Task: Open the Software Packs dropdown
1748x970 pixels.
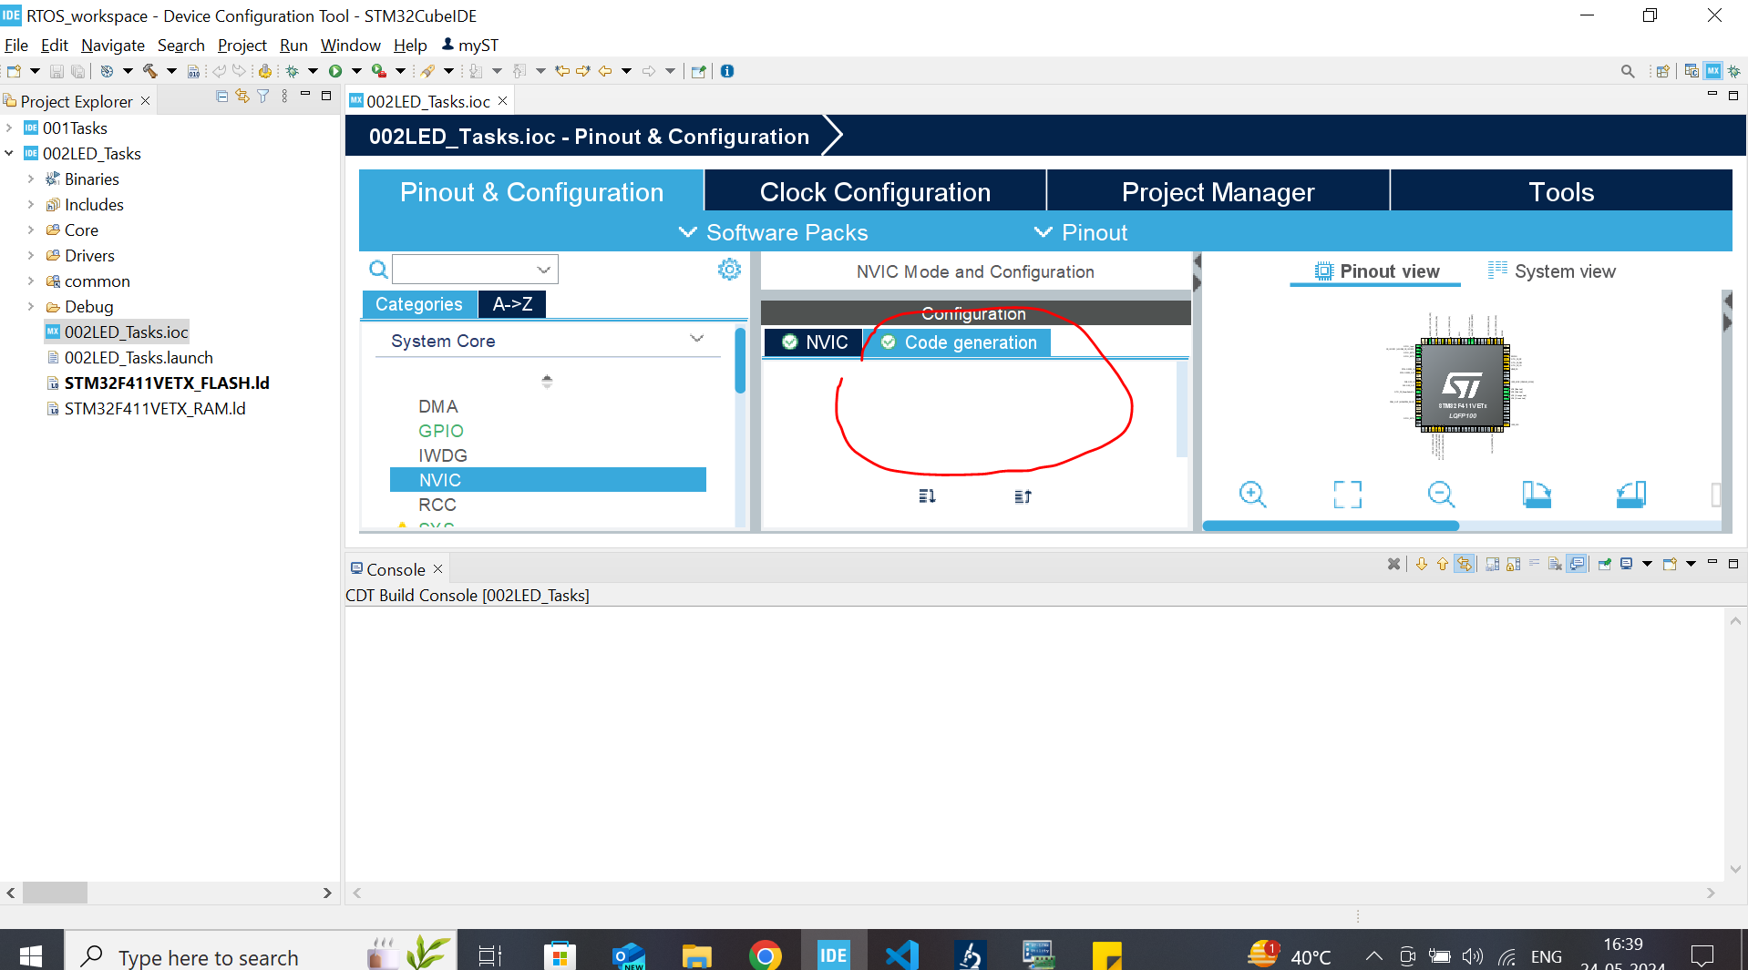Action: click(774, 232)
